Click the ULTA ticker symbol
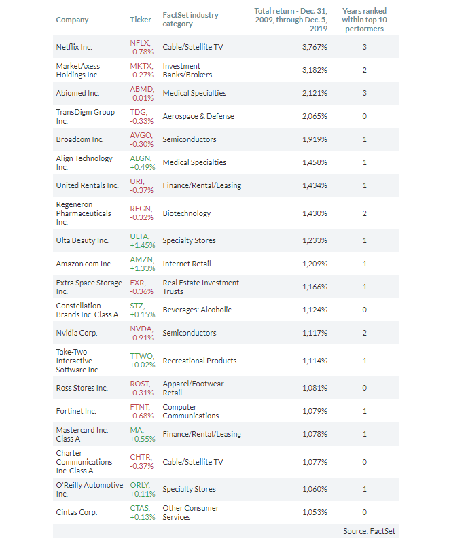Image resolution: width=449 pixels, height=540 pixels. (x=140, y=236)
